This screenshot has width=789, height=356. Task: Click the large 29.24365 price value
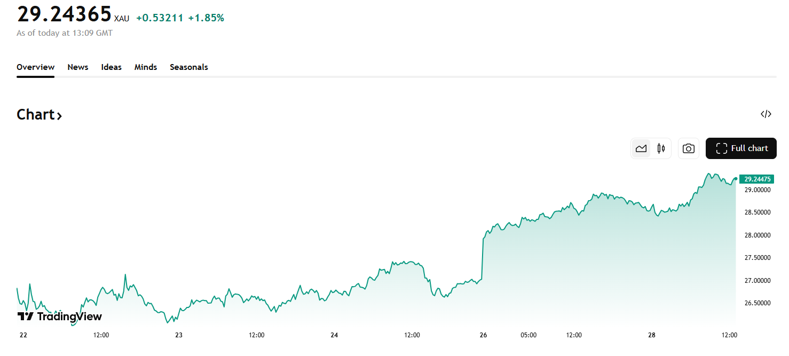64,14
